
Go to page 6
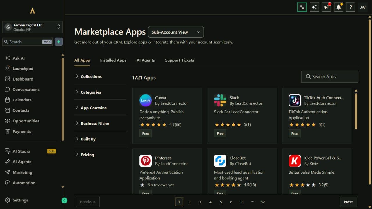231,202
